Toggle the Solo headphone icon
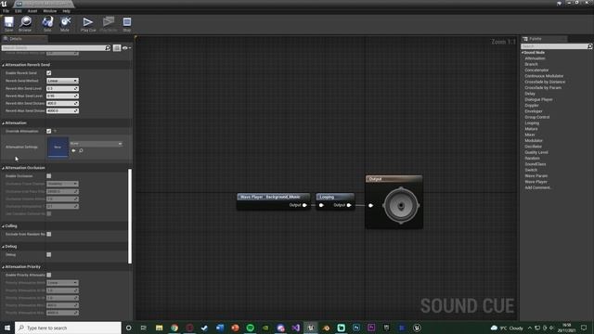594x334 pixels. (47, 23)
